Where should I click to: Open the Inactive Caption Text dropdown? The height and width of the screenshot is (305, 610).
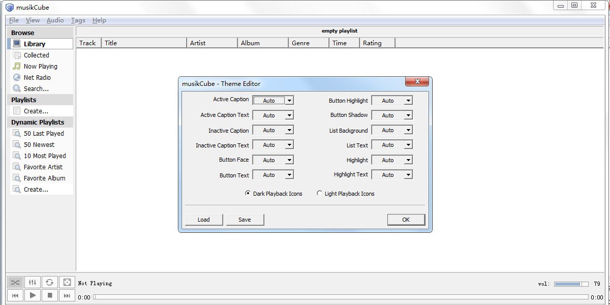[x=273, y=145]
